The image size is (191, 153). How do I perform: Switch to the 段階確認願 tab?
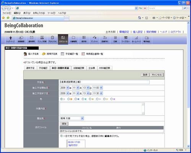[x=79, y=68]
